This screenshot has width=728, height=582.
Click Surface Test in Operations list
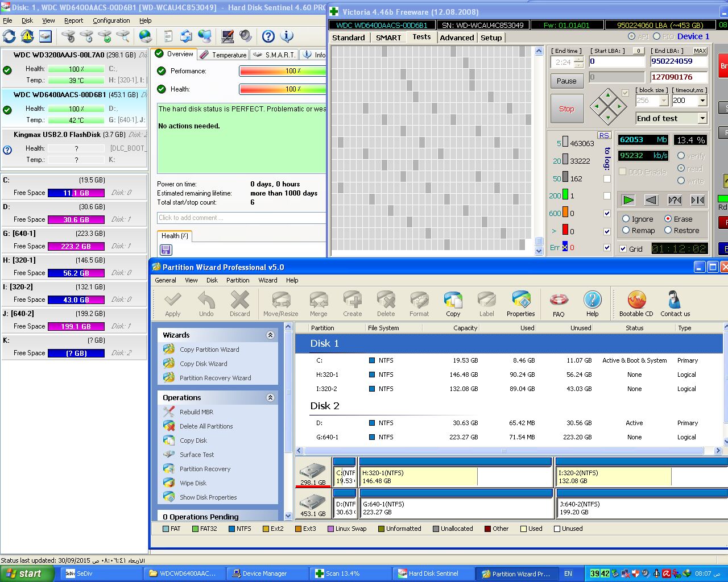(197, 455)
